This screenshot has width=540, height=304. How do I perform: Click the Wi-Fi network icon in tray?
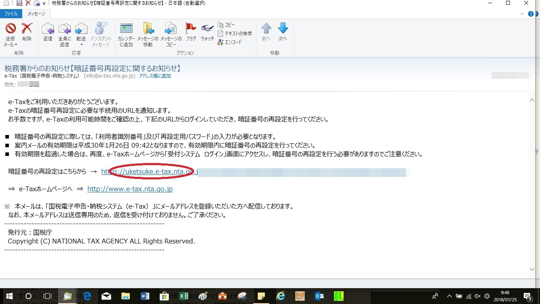468,296
